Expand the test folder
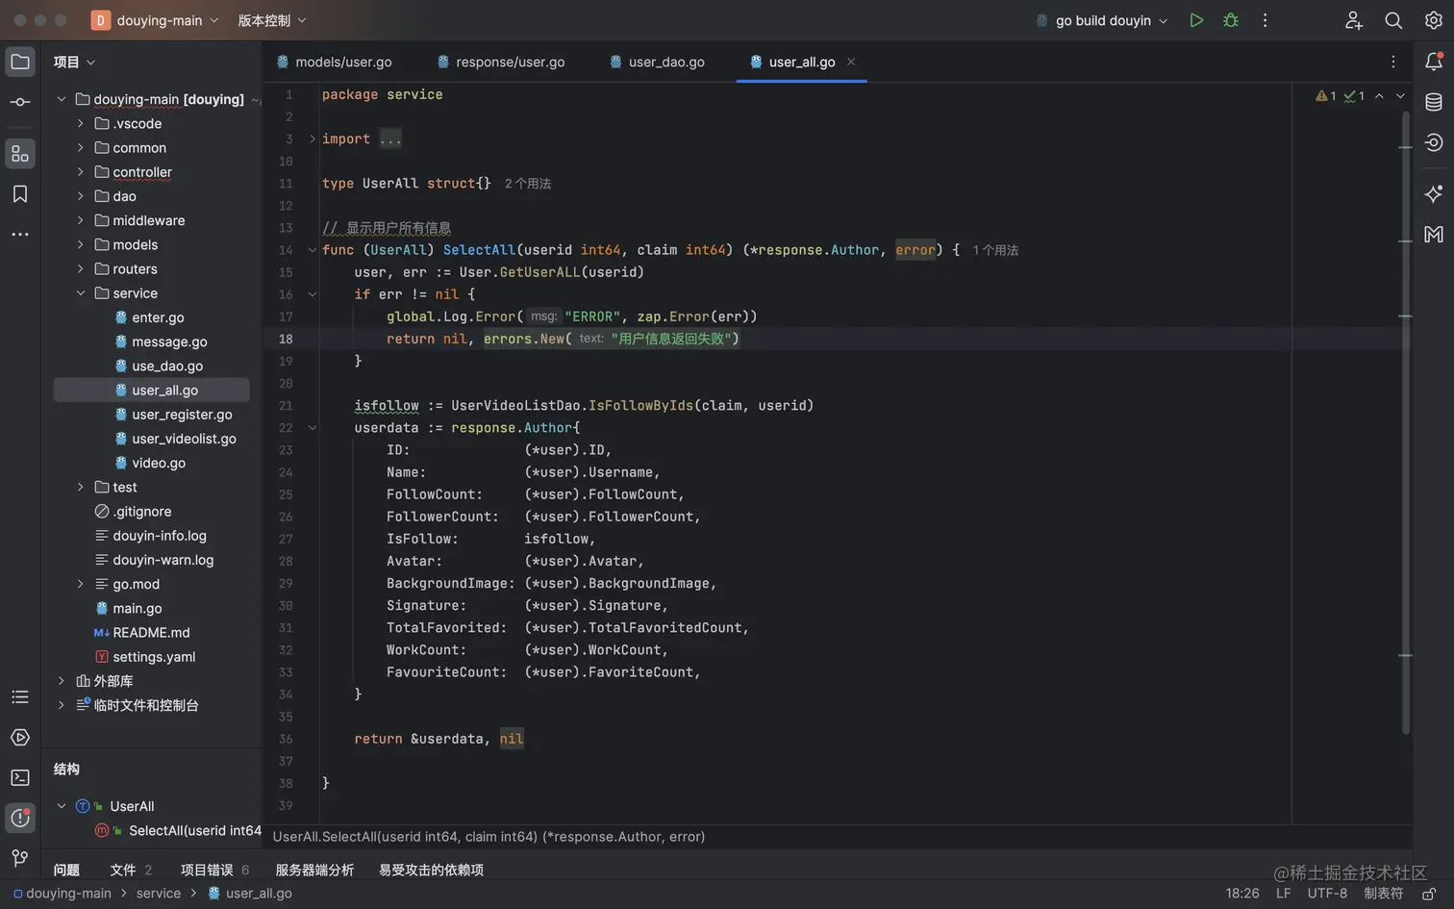Viewport: 1454px width, 909px height. point(81,488)
